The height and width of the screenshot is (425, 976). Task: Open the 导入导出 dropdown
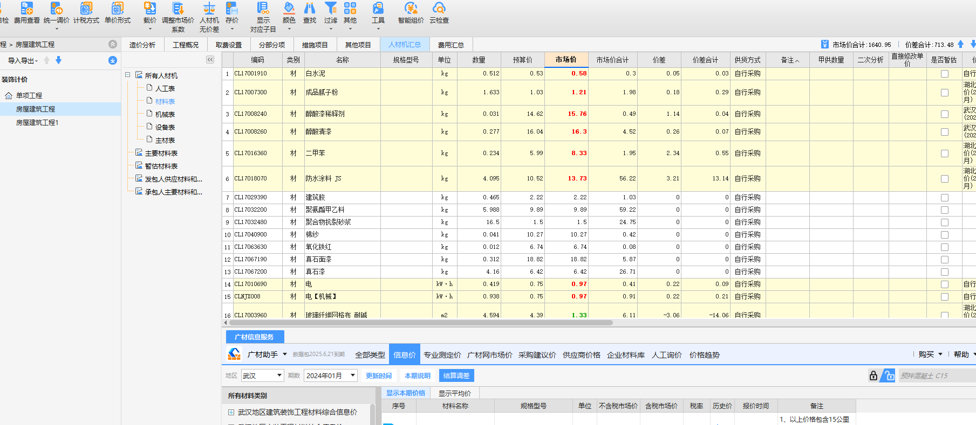pos(23,61)
